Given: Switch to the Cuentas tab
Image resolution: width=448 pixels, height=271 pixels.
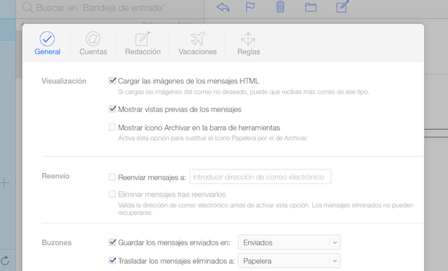Looking at the screenshot, I should point(93,43).
